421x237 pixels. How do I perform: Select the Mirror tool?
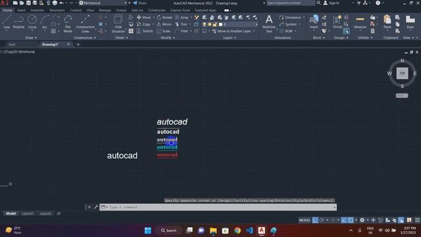click(x=164, y=24)
